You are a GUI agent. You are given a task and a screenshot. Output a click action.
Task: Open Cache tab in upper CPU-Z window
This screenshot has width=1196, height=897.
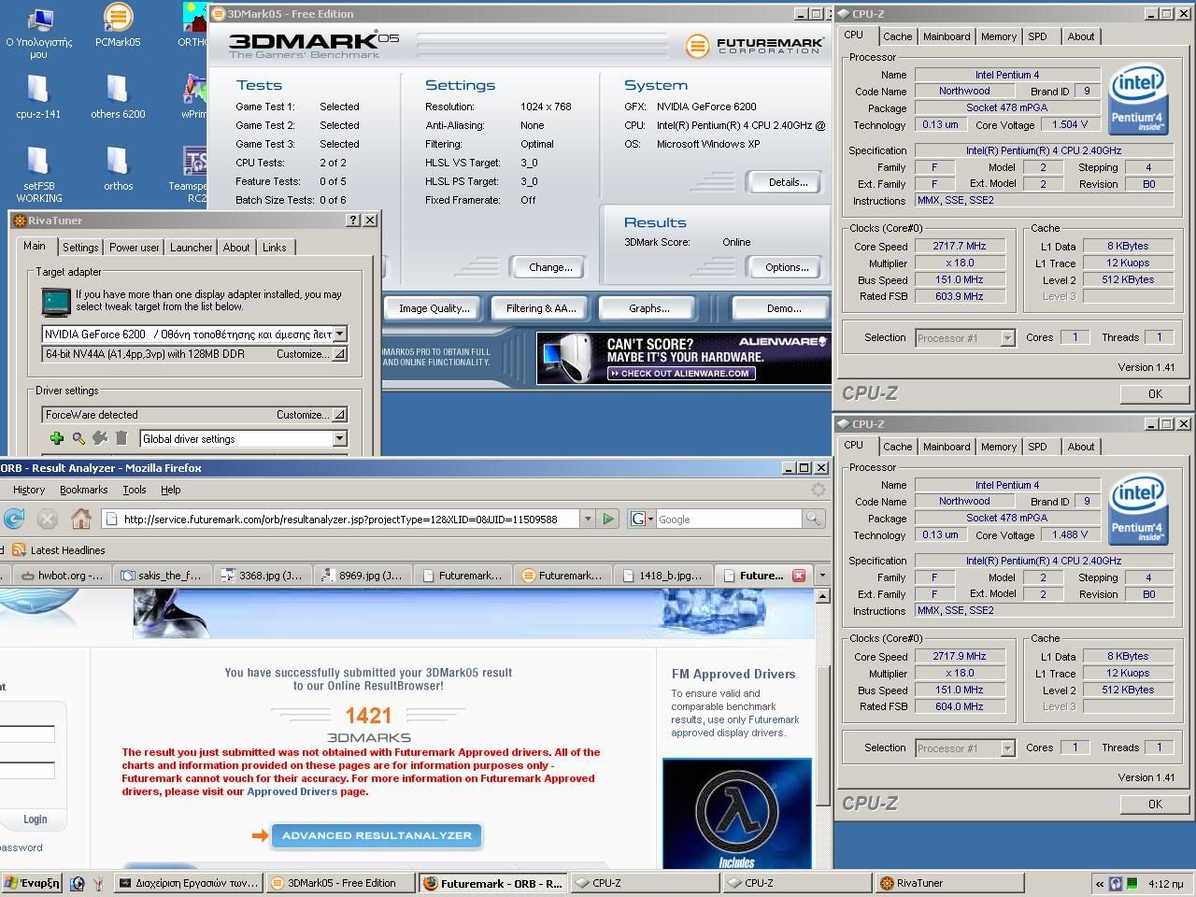tap(898, 36)
